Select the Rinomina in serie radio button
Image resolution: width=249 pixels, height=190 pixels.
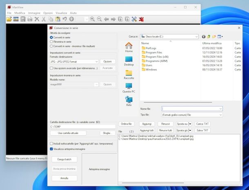[51, 42]
